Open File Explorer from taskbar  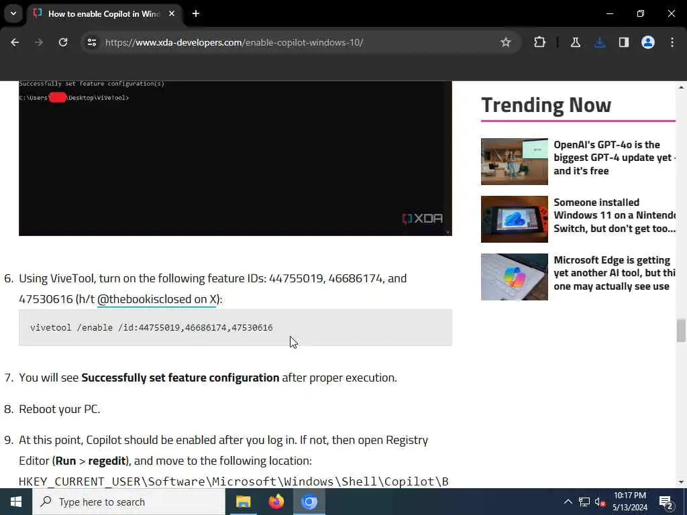tap(243, 502)
